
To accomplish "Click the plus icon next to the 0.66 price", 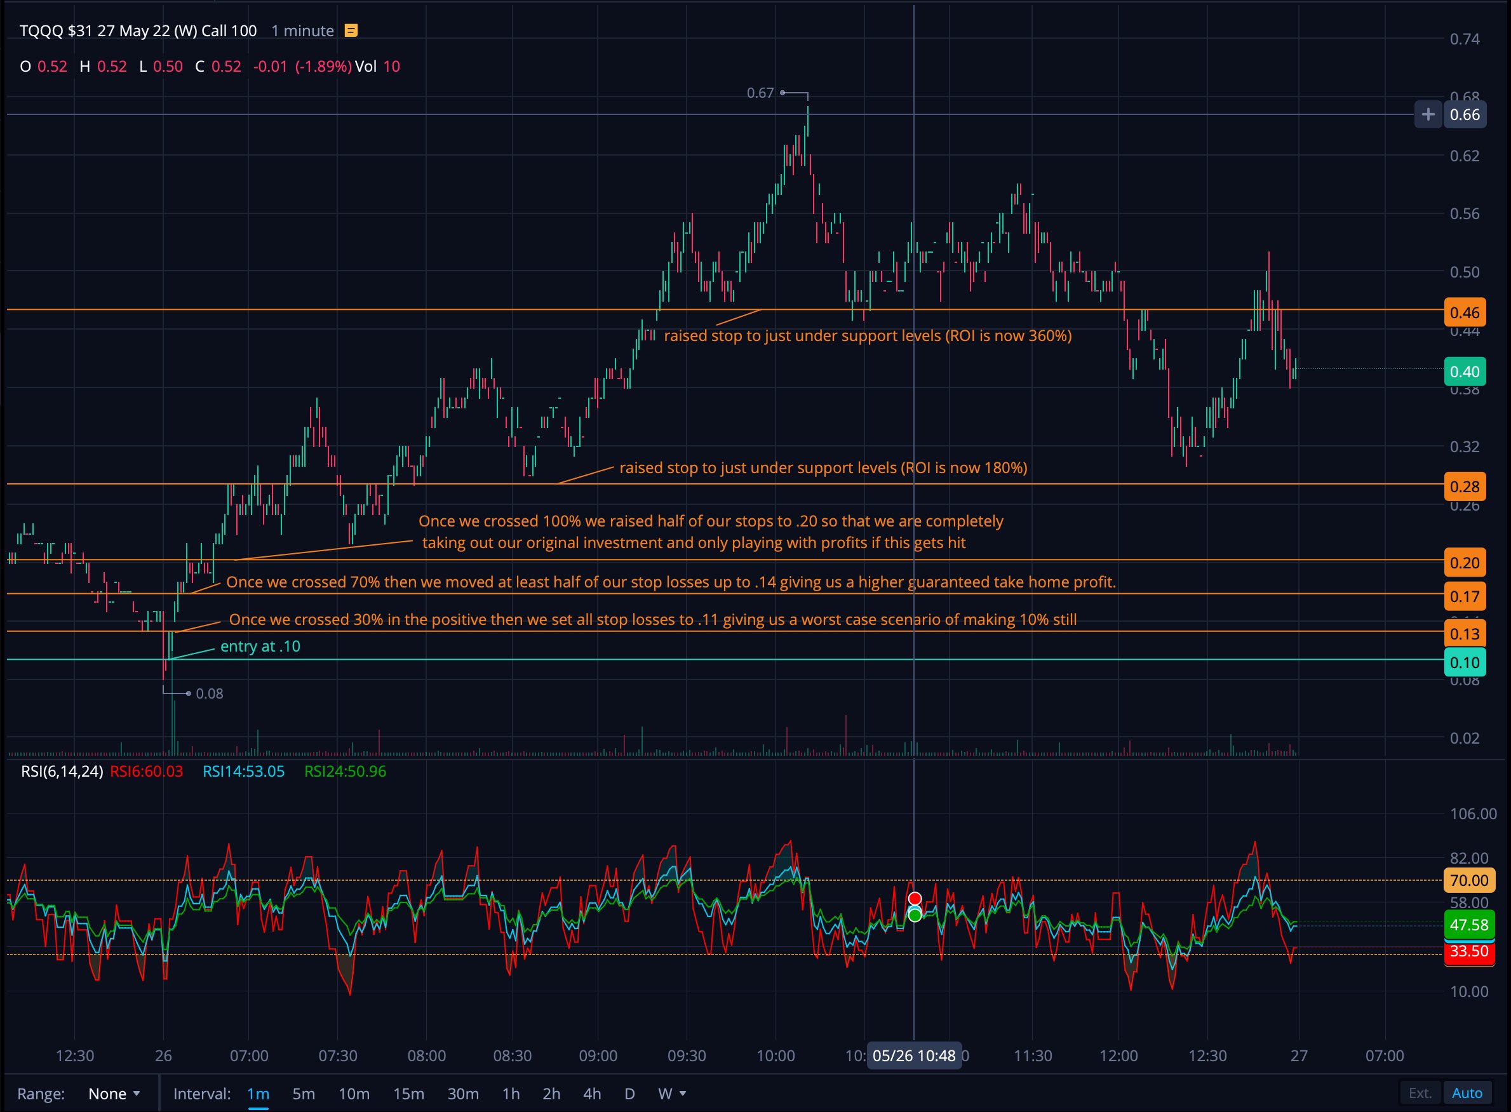I will pos(1428,114).
